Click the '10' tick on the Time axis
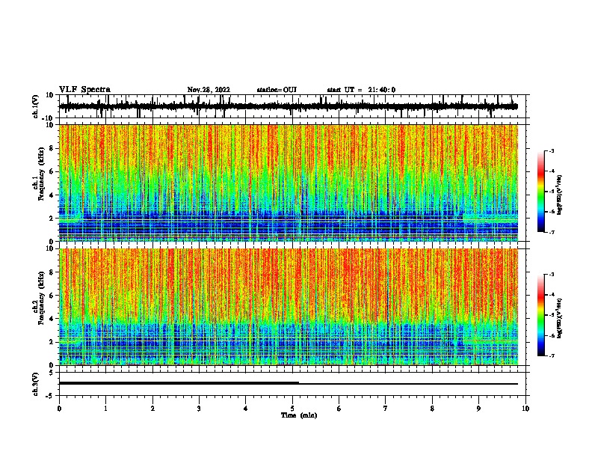Screen dimensions: 592x458 [525, 409]
